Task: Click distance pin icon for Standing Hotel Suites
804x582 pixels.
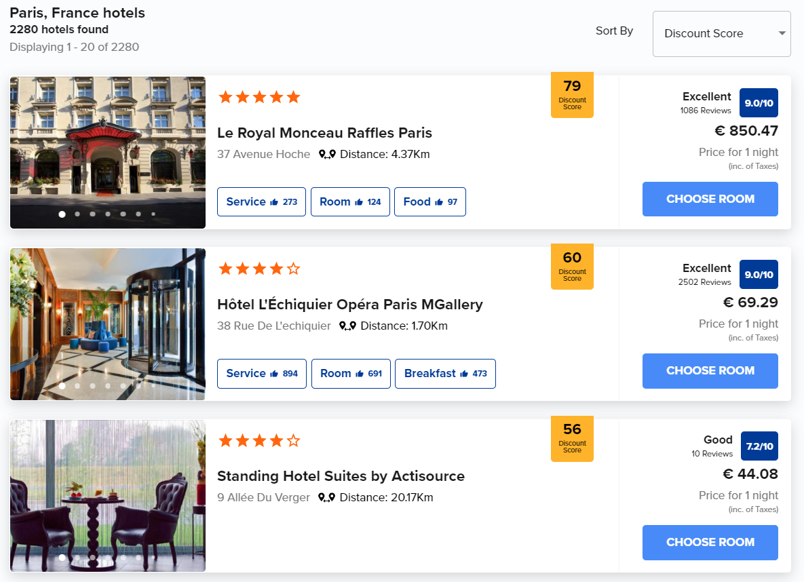Action: tap(327, 498)
